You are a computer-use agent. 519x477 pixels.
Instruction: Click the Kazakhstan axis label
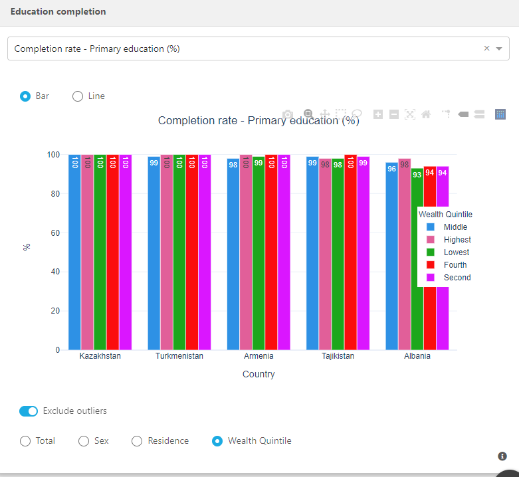coord(100,356)
